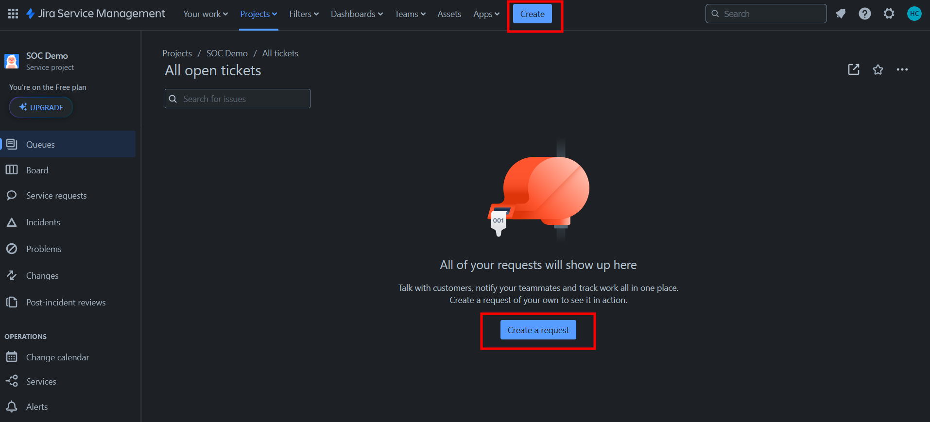Expand the Apps dropdown

(486, 14)
